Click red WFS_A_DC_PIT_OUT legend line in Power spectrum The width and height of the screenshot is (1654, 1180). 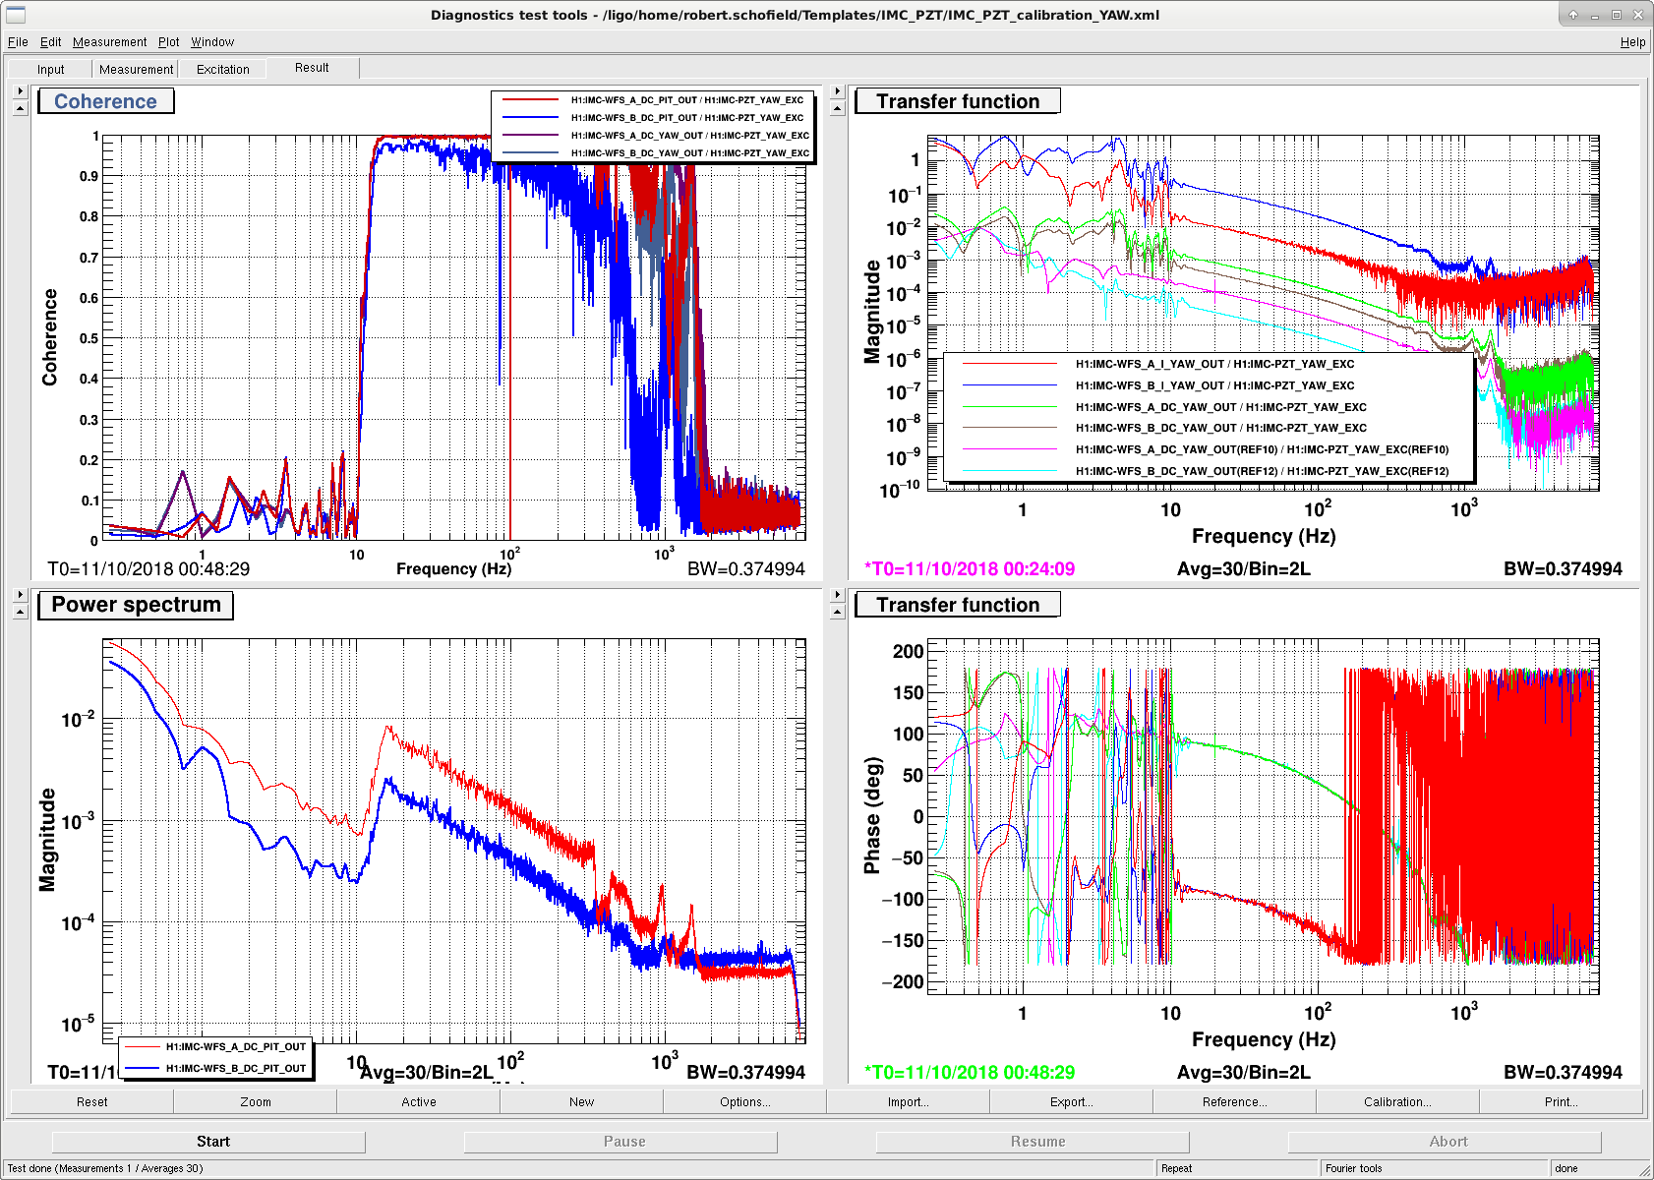coord(143,1047)
